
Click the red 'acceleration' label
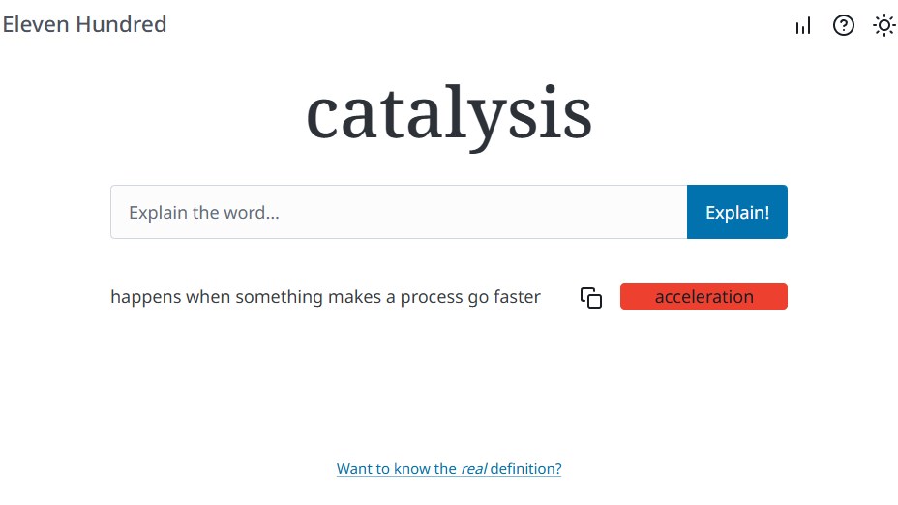703,297
